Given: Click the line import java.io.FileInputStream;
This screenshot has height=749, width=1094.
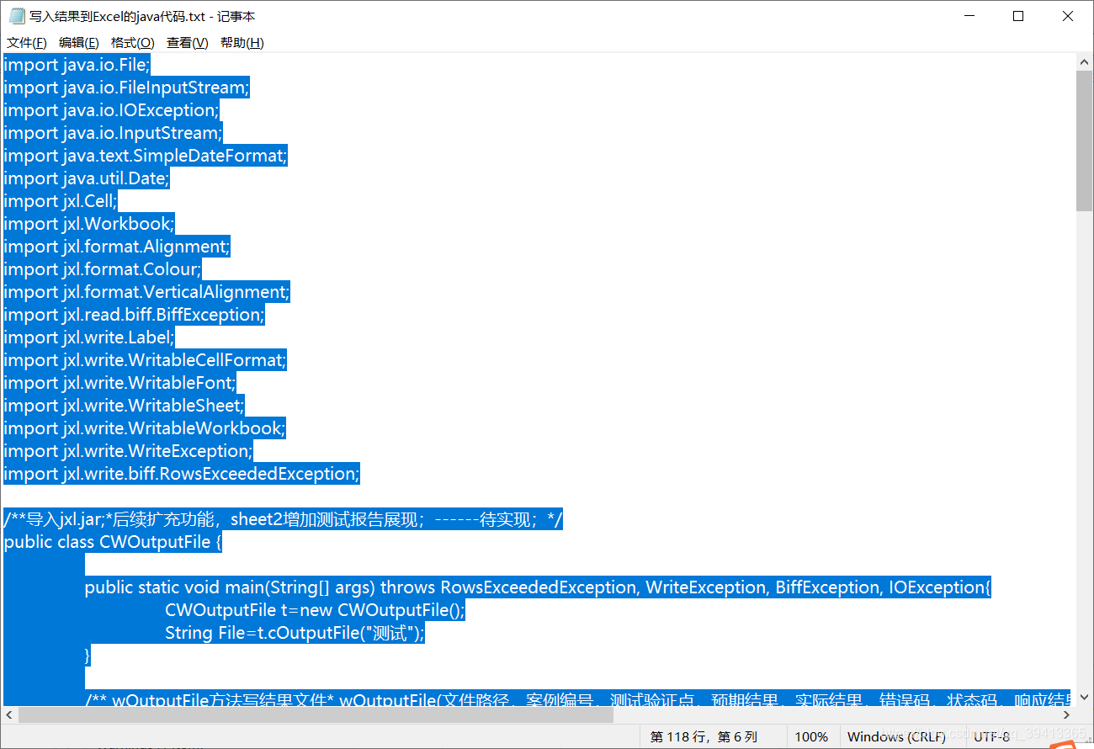Looking at the screenshot, I should (126, 88).
